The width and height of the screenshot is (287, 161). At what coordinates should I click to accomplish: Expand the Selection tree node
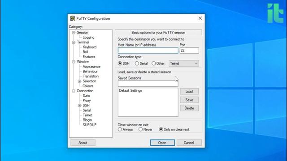(x=79, y=81)
